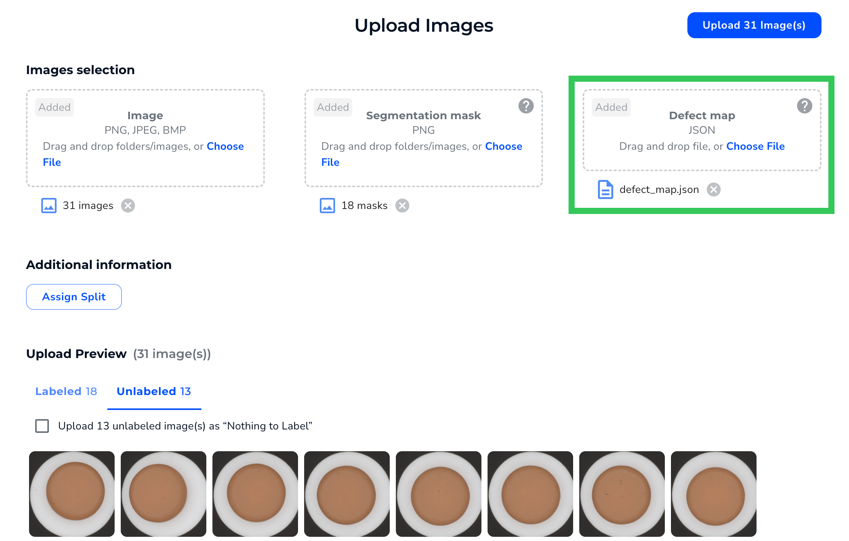Open the Segmentation mask help tooltip
849x541 pixels.
click(526, 106)
